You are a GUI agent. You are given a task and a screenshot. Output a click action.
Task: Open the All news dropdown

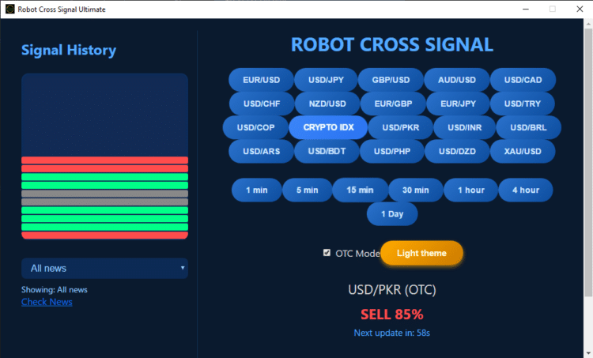pos(104,269)
